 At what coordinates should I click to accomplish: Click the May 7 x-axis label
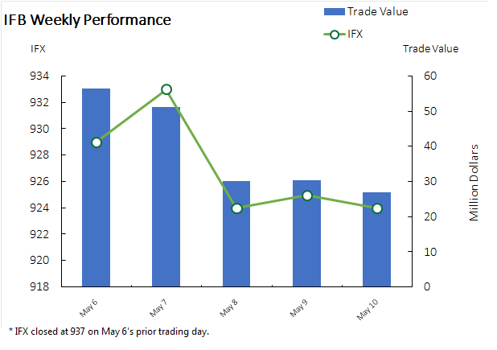pyautogui.click(x=159, y=306)
